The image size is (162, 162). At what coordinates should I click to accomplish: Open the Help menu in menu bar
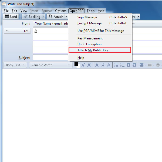[101, 11]
